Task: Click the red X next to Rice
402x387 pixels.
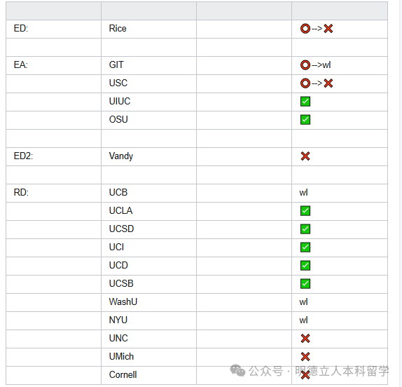Action: click(x=328, y=29)
